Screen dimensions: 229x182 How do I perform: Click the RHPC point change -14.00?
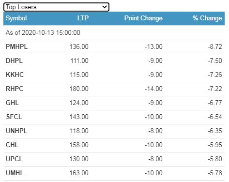tap(153, 89)
